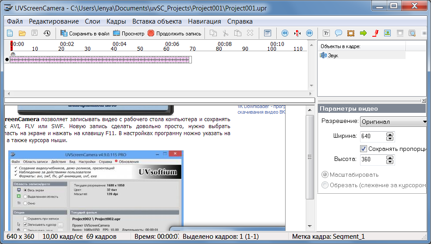
Task: Open the Файл menu
Action: [15, 21]
